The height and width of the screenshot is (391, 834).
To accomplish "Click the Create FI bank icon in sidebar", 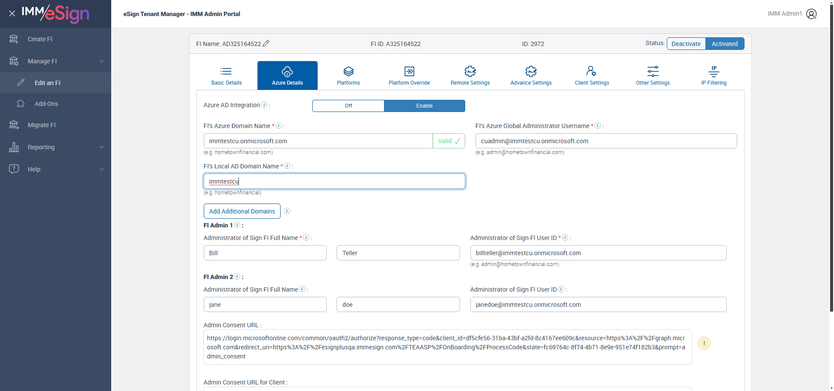I will coord(14,39).
